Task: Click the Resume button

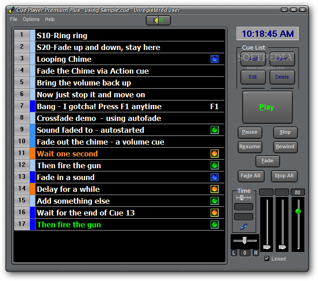Action: tap(250, 147)
